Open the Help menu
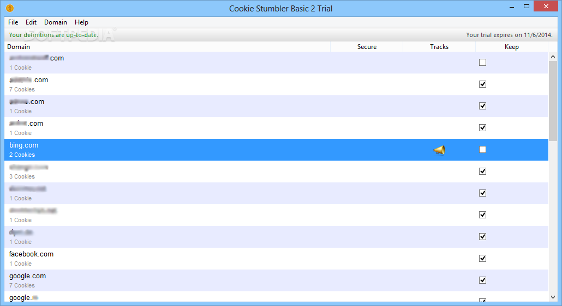 (81, 22)
